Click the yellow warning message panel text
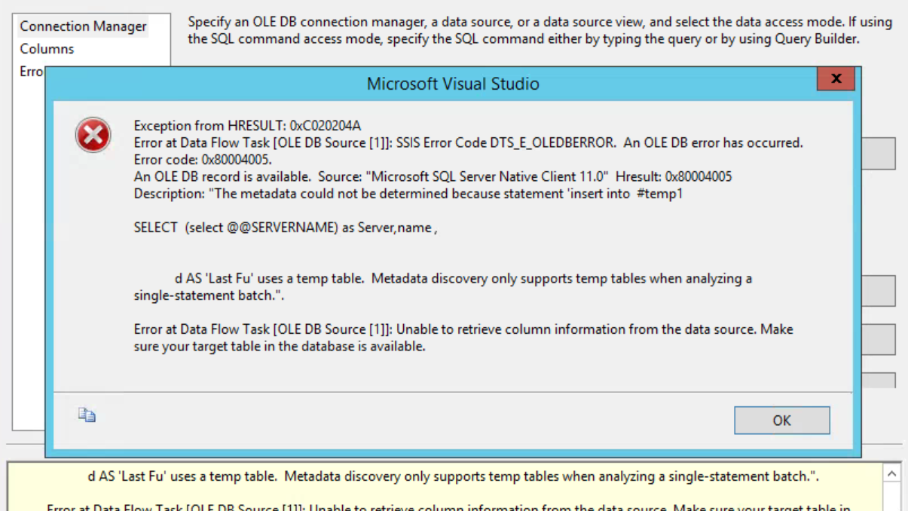908x511 pixels. click(x=452, y=477)
